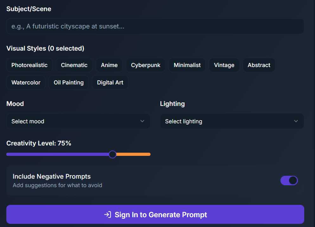The width and height of the screenshot is (315, 227).
Task: Select the Digital Art style chip
Action: 110,82
